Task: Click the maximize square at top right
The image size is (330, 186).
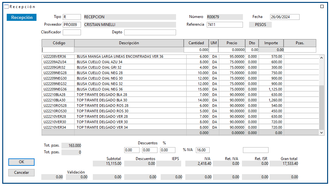Action: coord(322,6)
